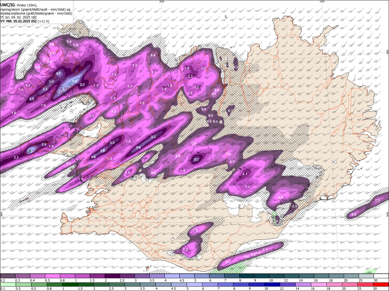Click the 66N latitude label on right edge

pyautogui.click(x=387, y=52)
